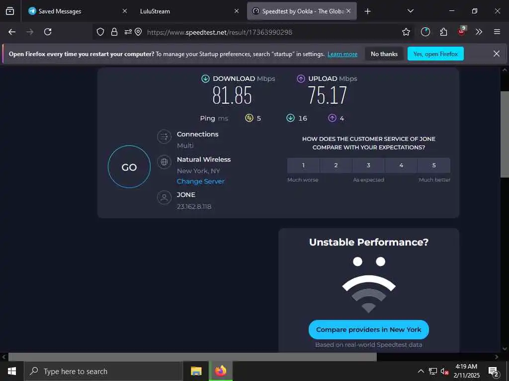Open the Action Center notifications icon
Viewport: 509px width, 381px height.
pyautogui.click(x=494, y=372)
